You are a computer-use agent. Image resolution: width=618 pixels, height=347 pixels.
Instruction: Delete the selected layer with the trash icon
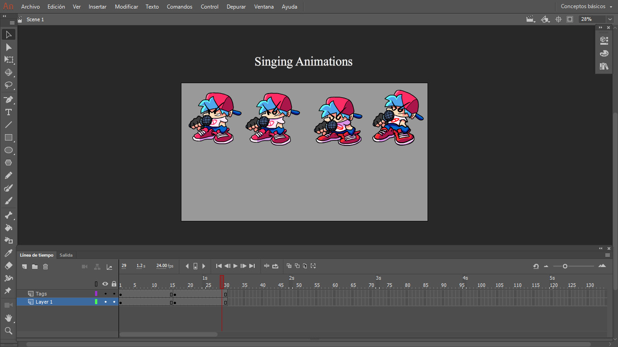click(x=45, y=267)
